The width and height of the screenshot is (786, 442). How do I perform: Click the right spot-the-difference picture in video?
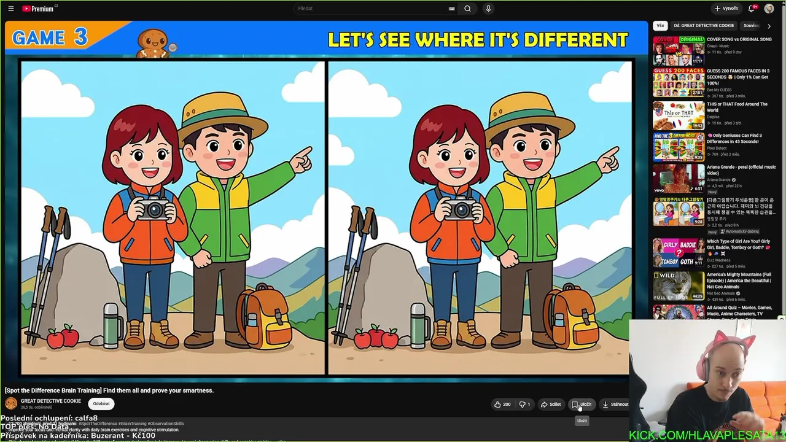(x=479, y=217)
